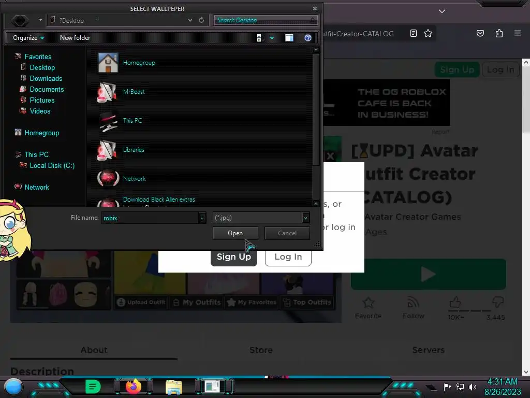Select Network in the navigation sidebar
The image size is (530, 398).
click(37, 187)
